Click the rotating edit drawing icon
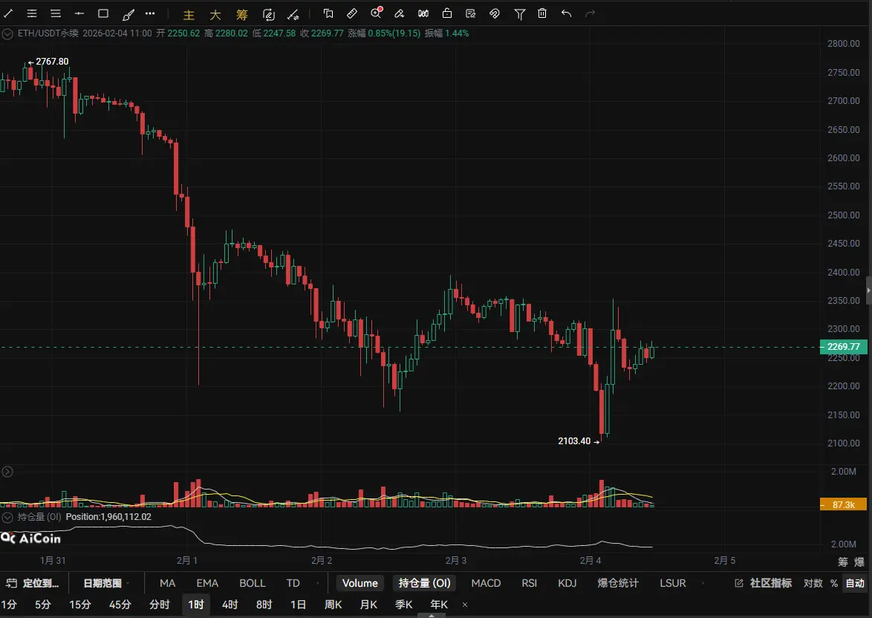Image resolution: width=872 pixels, height=618 pixels. (269, 14)
